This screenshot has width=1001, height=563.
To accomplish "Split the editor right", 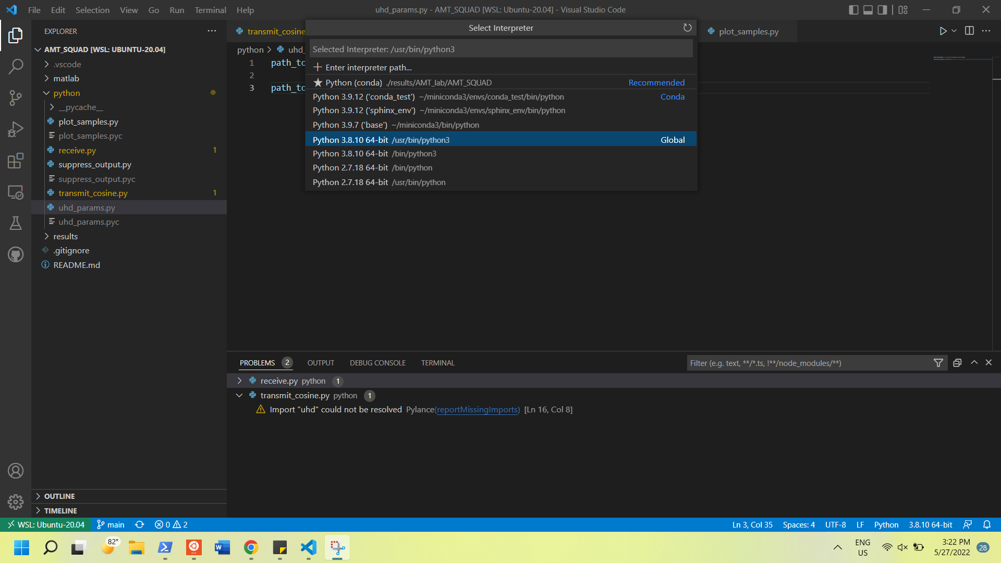I will 969,31.
